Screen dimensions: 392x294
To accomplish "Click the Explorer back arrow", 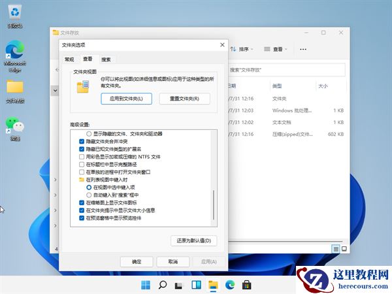I will pyautogui.click(x=57, y=70).
